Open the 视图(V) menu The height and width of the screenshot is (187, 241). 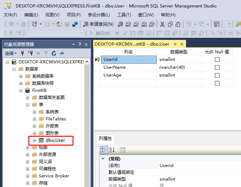point(52,15)
